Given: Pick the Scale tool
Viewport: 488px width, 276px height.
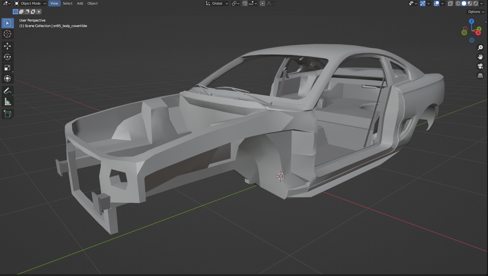Looking at the screenshot, I should (7, 68).
